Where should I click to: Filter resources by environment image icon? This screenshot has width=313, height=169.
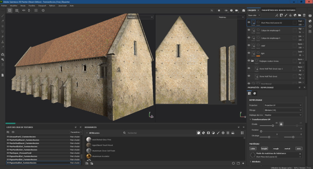233,133
